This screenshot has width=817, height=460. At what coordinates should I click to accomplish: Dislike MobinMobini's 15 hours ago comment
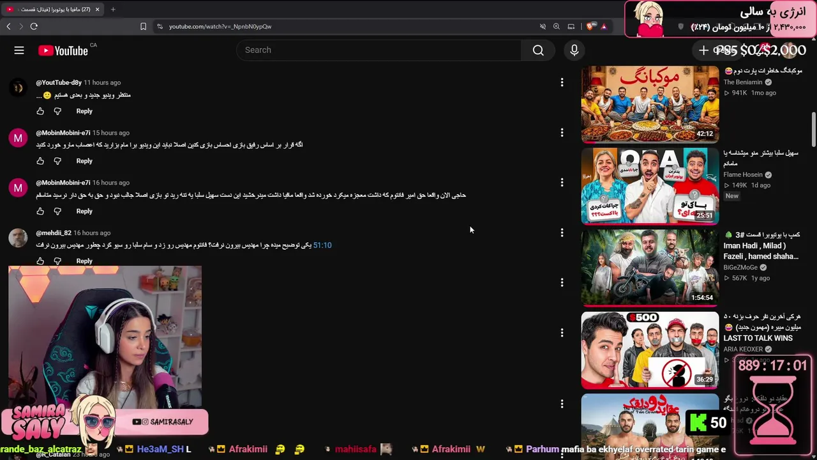tap(57, 161)
